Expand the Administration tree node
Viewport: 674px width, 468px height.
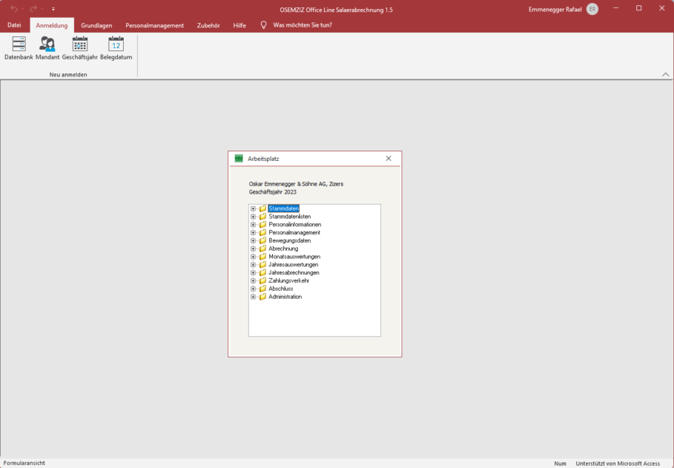point(253,297)
